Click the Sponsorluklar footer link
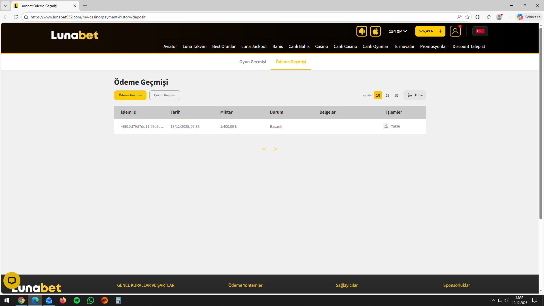The width and height of the screenshot is (544, 306). pyautogui.click(x=457, y=285)
